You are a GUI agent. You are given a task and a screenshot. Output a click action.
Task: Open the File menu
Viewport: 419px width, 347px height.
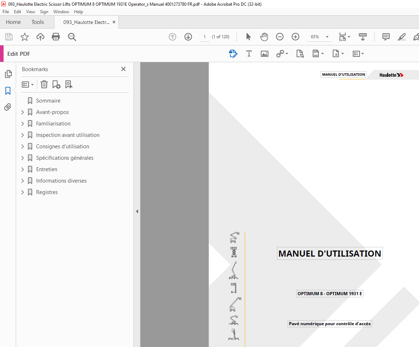click(x=6, y=12)
